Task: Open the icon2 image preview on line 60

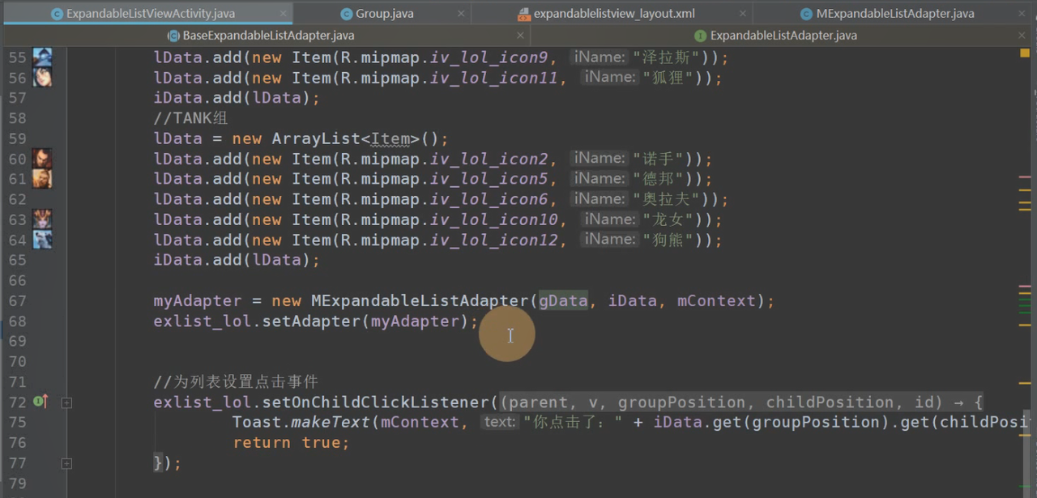Action: [41, 159]
